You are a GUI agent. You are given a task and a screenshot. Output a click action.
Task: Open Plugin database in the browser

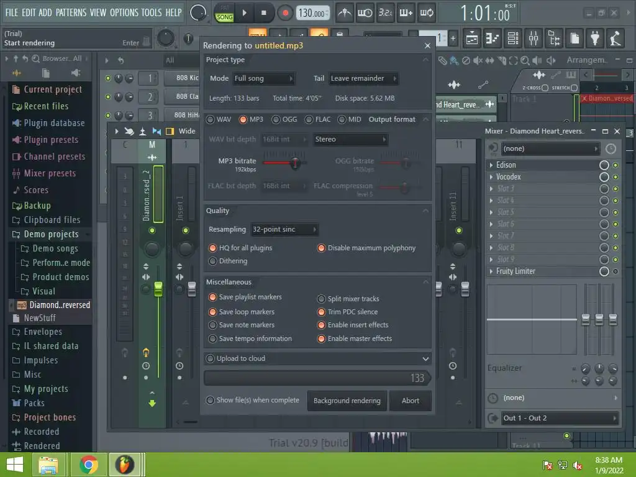tap(54, 123)
